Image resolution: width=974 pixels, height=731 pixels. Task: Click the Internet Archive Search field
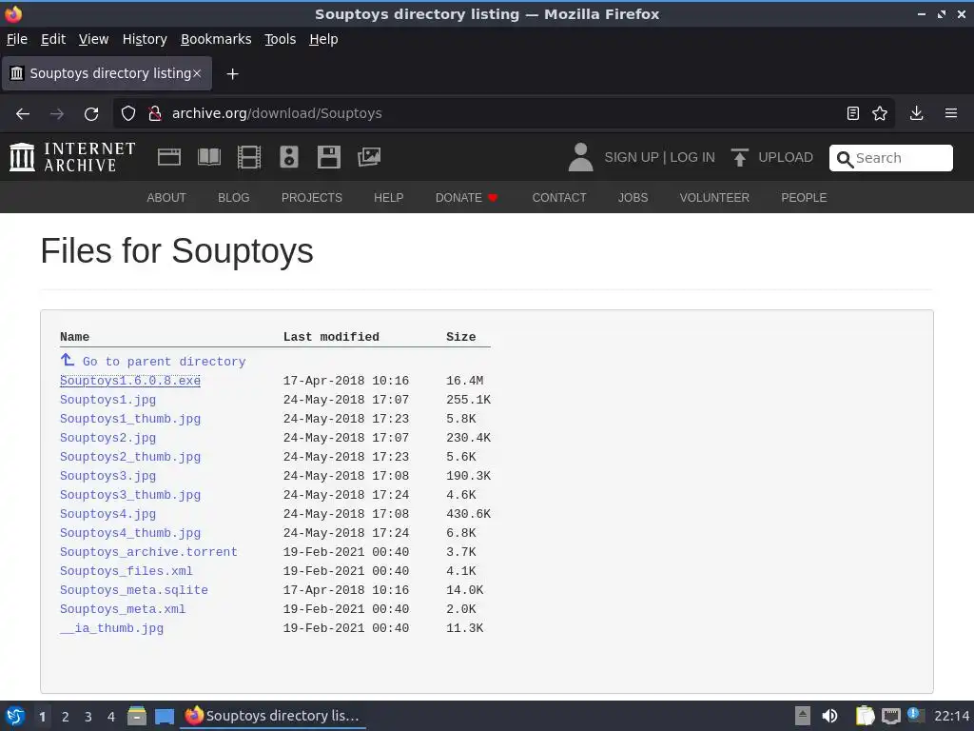890,158
